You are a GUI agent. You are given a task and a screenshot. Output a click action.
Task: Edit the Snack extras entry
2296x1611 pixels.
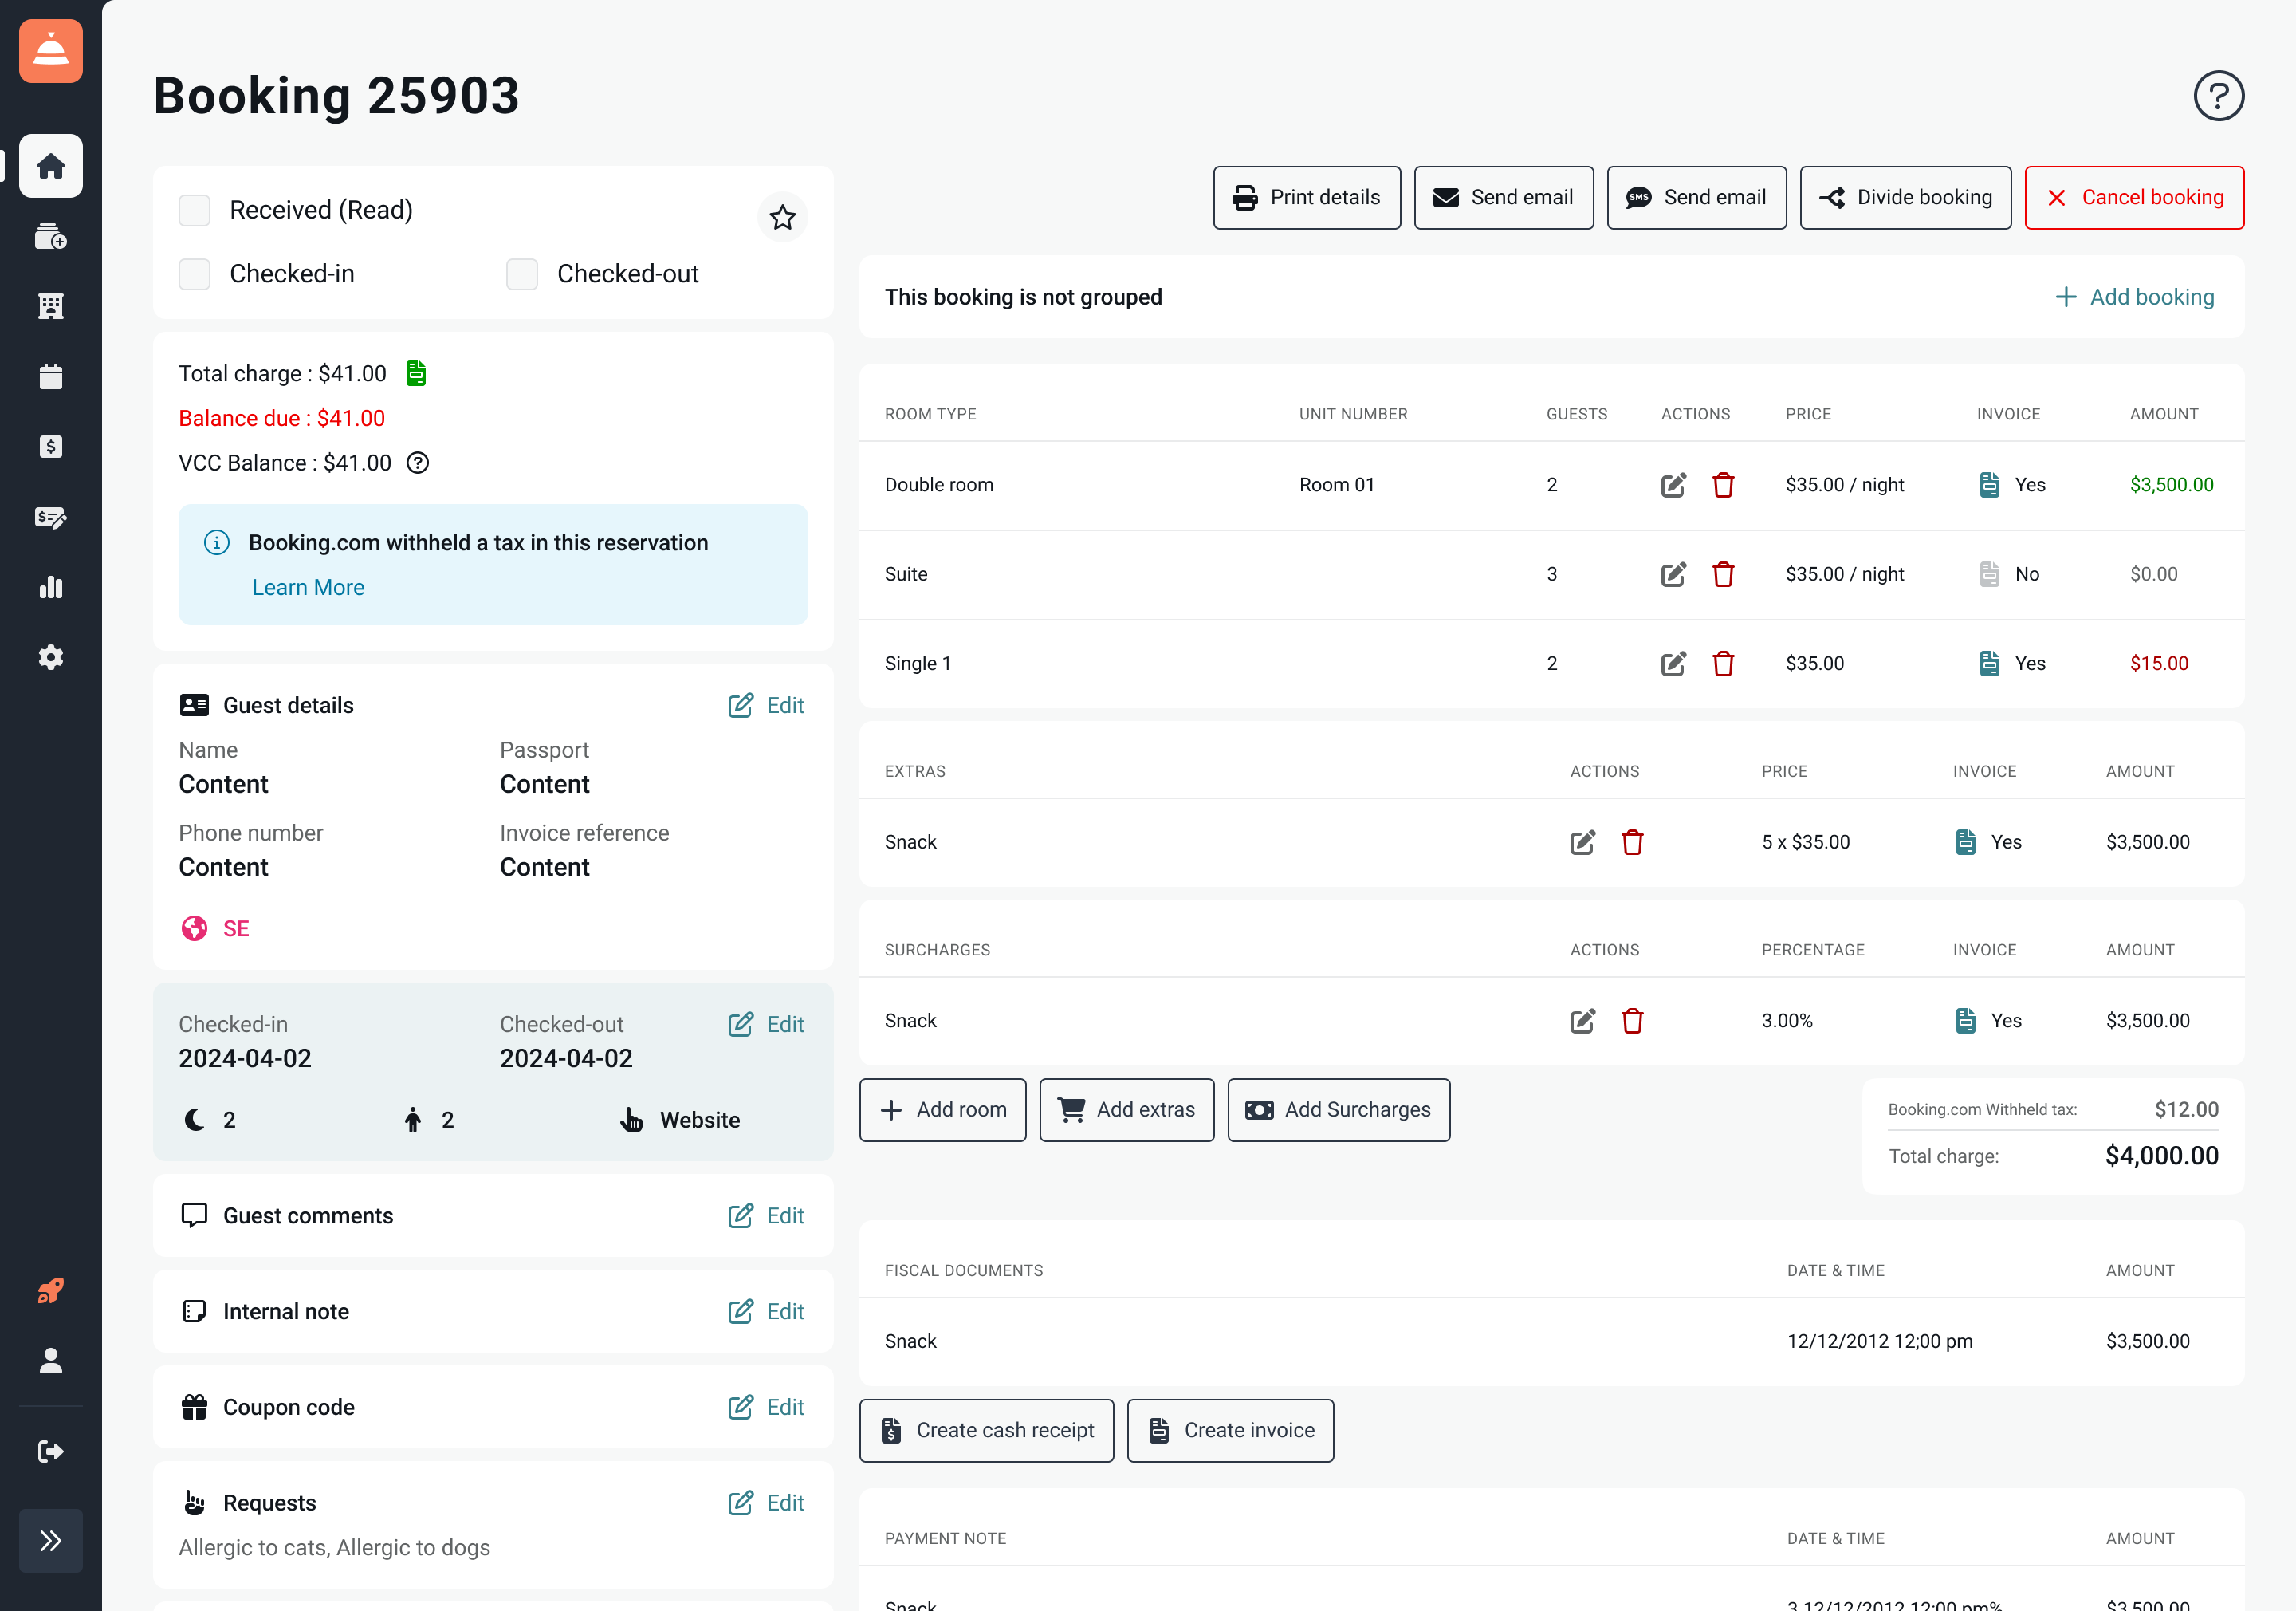(x=1582, y=842)
